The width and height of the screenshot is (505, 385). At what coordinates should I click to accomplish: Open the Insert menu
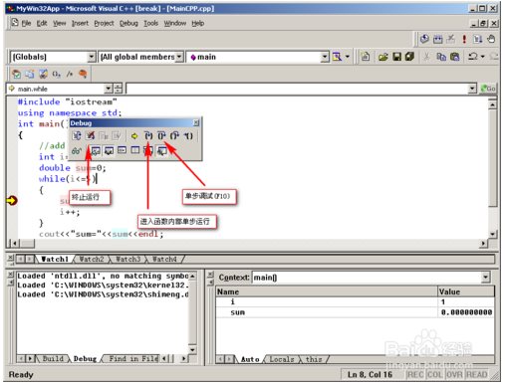point(80,23)
